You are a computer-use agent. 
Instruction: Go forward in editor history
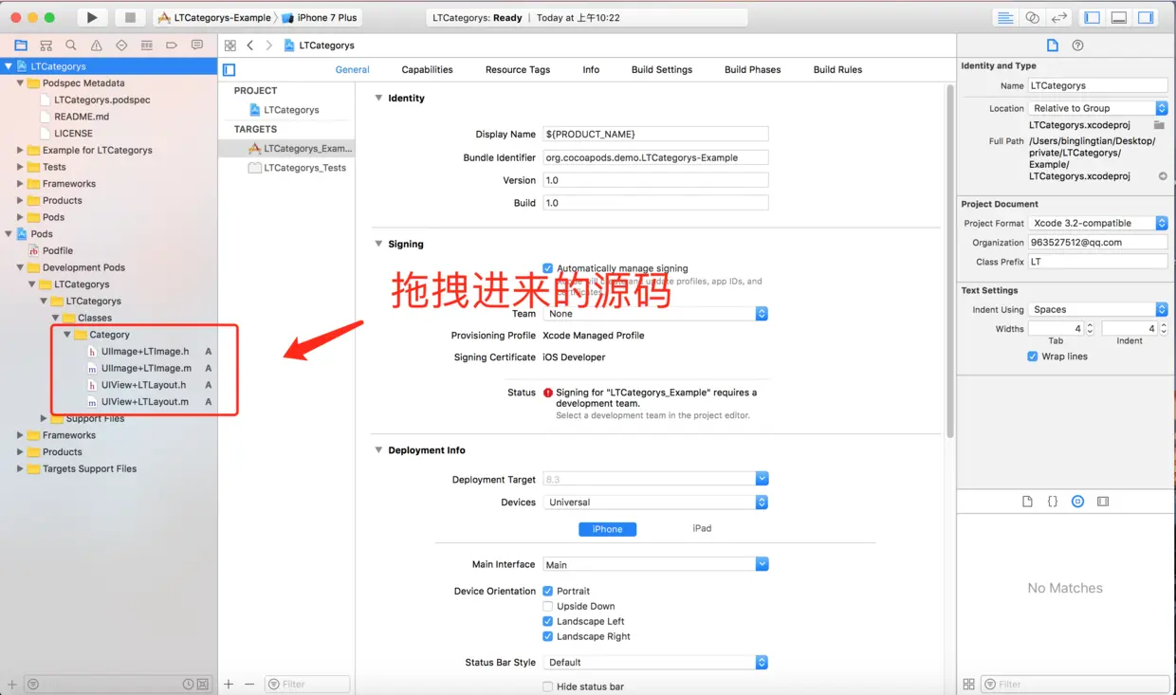pyautogui.click(x=269, y=46)
